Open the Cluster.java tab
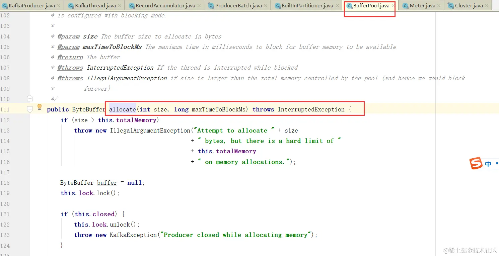This screenshot has width=499, height=256. coord(469,5)
